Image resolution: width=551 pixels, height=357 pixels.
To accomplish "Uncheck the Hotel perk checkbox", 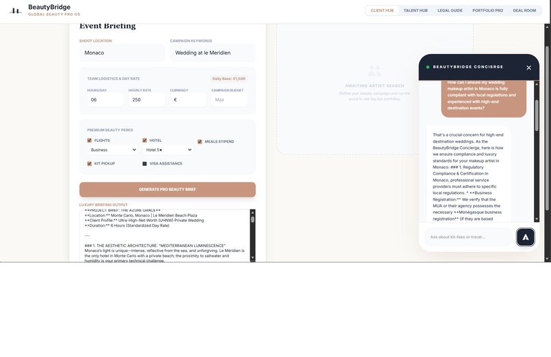I will [144, 141].
